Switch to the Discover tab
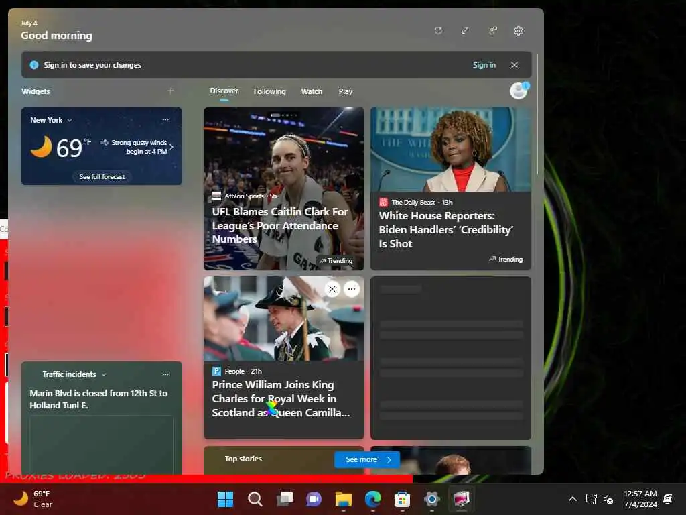The width and height of the screenshot is (686, 515). 224,91
